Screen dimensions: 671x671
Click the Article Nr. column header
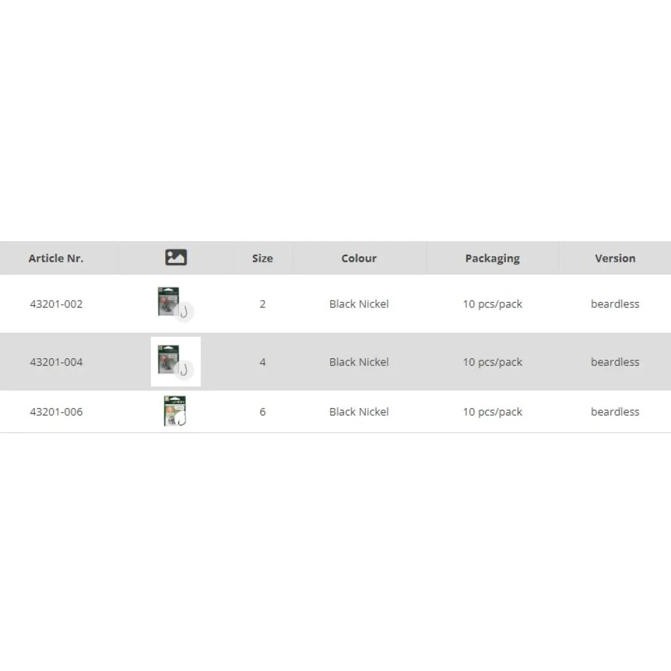pos(56,258)
